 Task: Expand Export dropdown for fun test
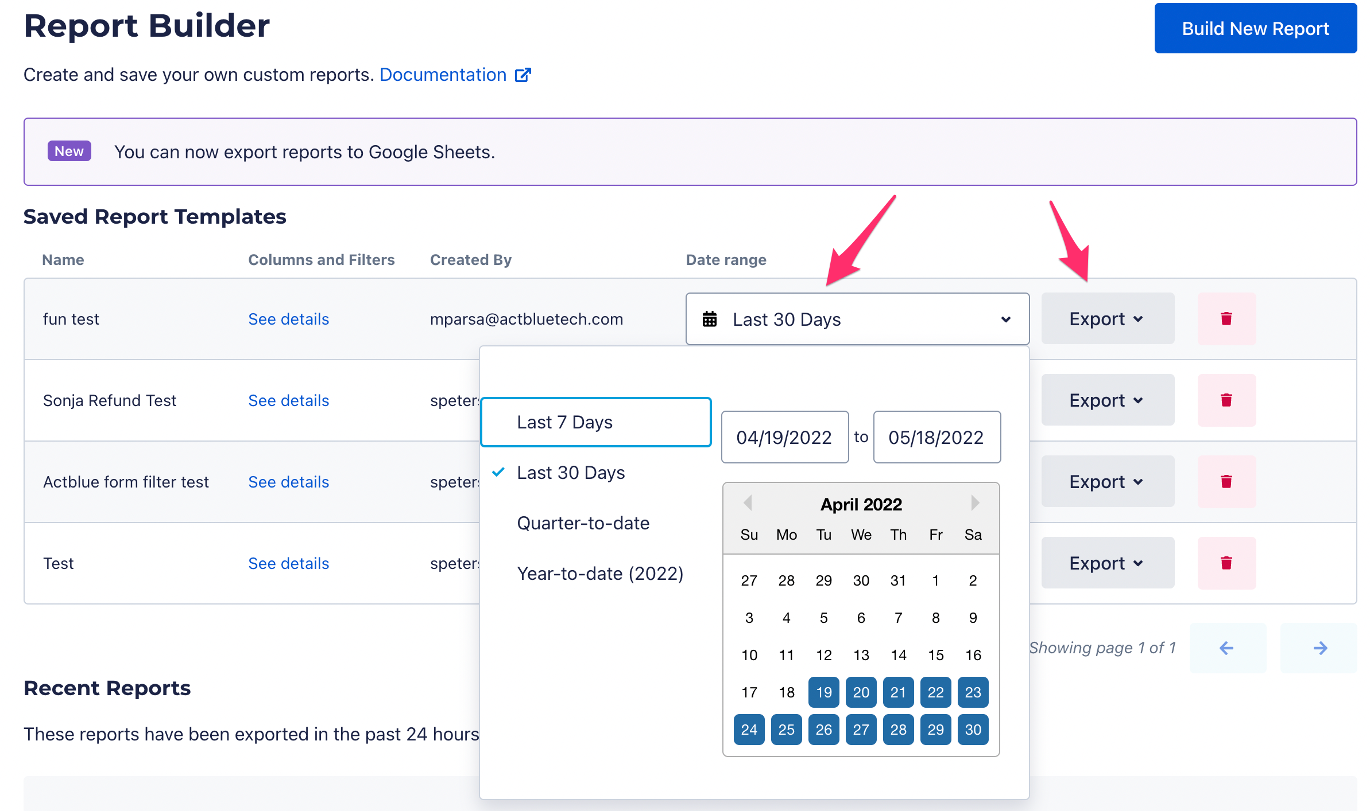tap(1106, 319)
